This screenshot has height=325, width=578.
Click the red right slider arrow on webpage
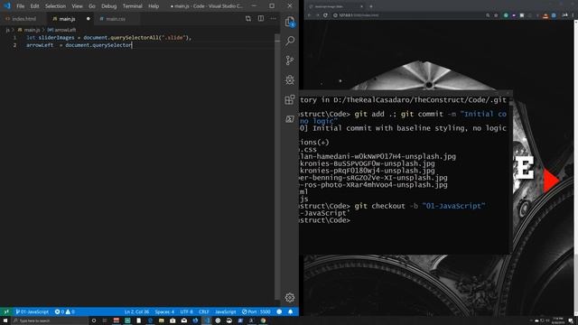tap(551, 181)
